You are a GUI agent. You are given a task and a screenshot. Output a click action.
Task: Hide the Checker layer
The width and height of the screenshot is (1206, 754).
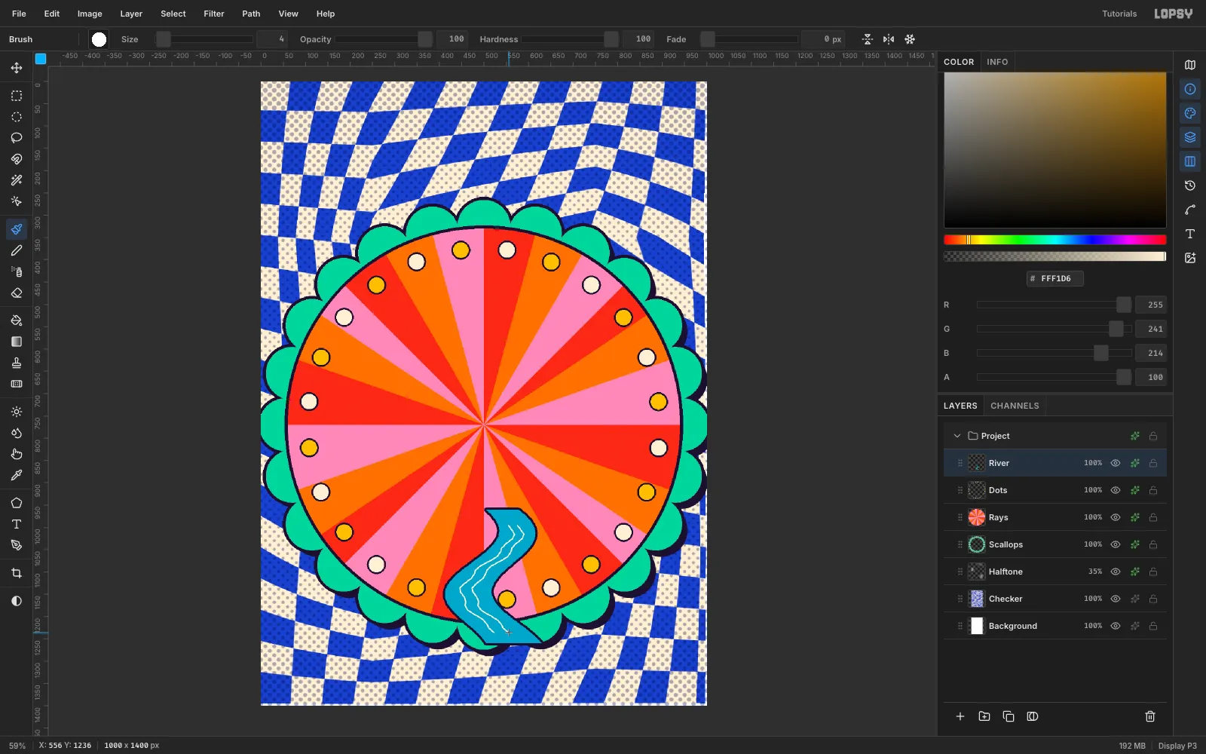tap(1116, 599)
